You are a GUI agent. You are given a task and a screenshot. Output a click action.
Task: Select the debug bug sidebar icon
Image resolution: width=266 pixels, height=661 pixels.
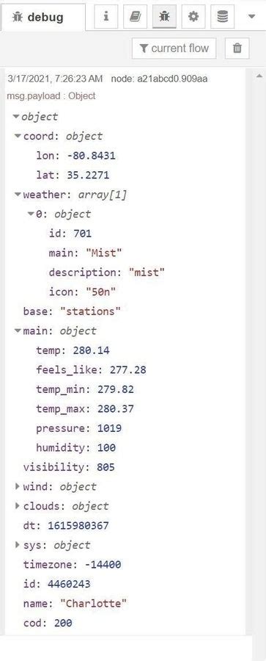point(164,17)
